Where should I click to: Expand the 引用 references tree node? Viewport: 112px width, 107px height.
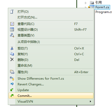[x=86, y=3]
